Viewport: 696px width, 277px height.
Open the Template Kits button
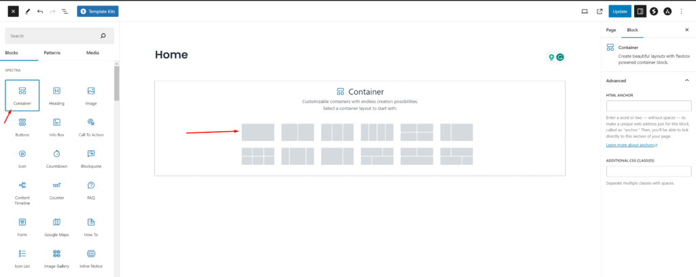tap(98, 12)
